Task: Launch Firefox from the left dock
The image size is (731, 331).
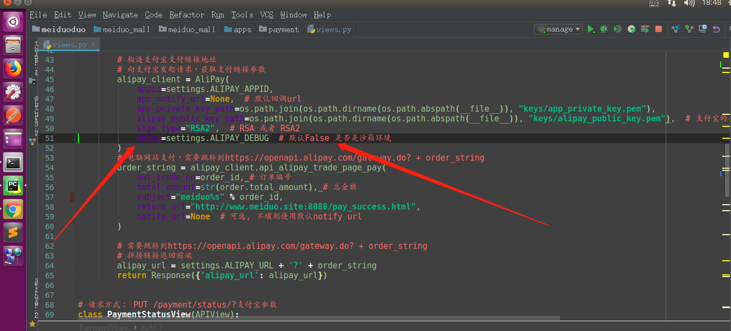Action: (x=12, y=69)
